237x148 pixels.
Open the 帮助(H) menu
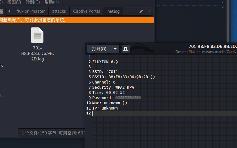click(x=52, y=2)
